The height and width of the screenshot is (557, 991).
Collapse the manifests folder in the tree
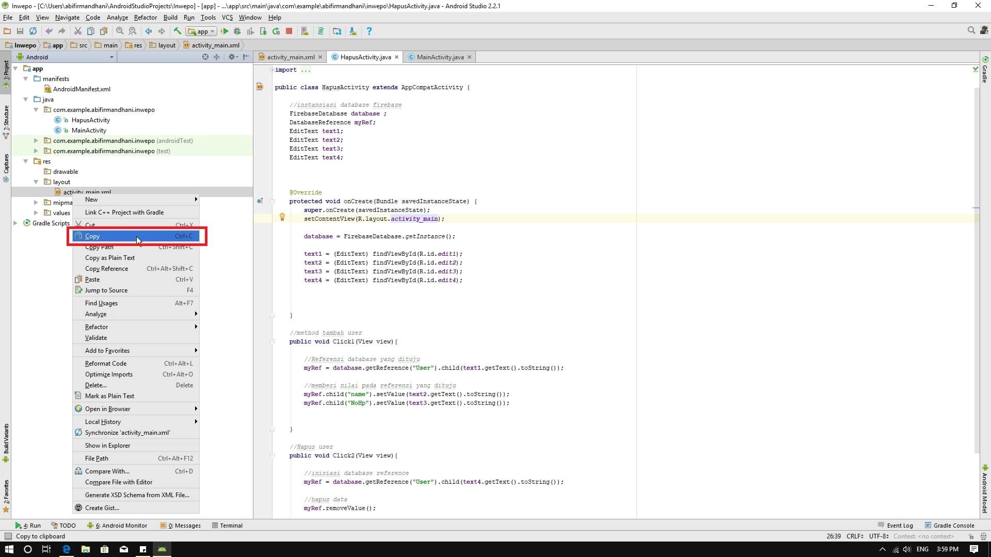pyautogui.click(x=26, y=79)
